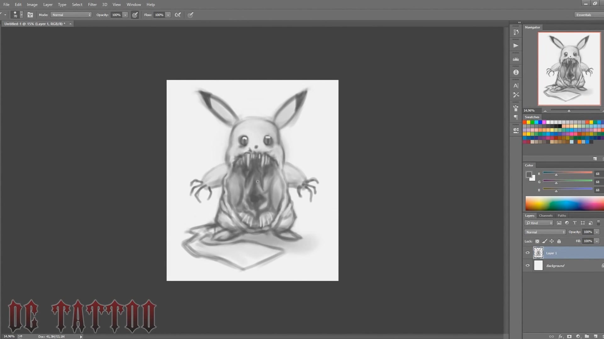Filter layers for smart objects
This screenshot has height=339, width=604.
[x=590, y=223]
